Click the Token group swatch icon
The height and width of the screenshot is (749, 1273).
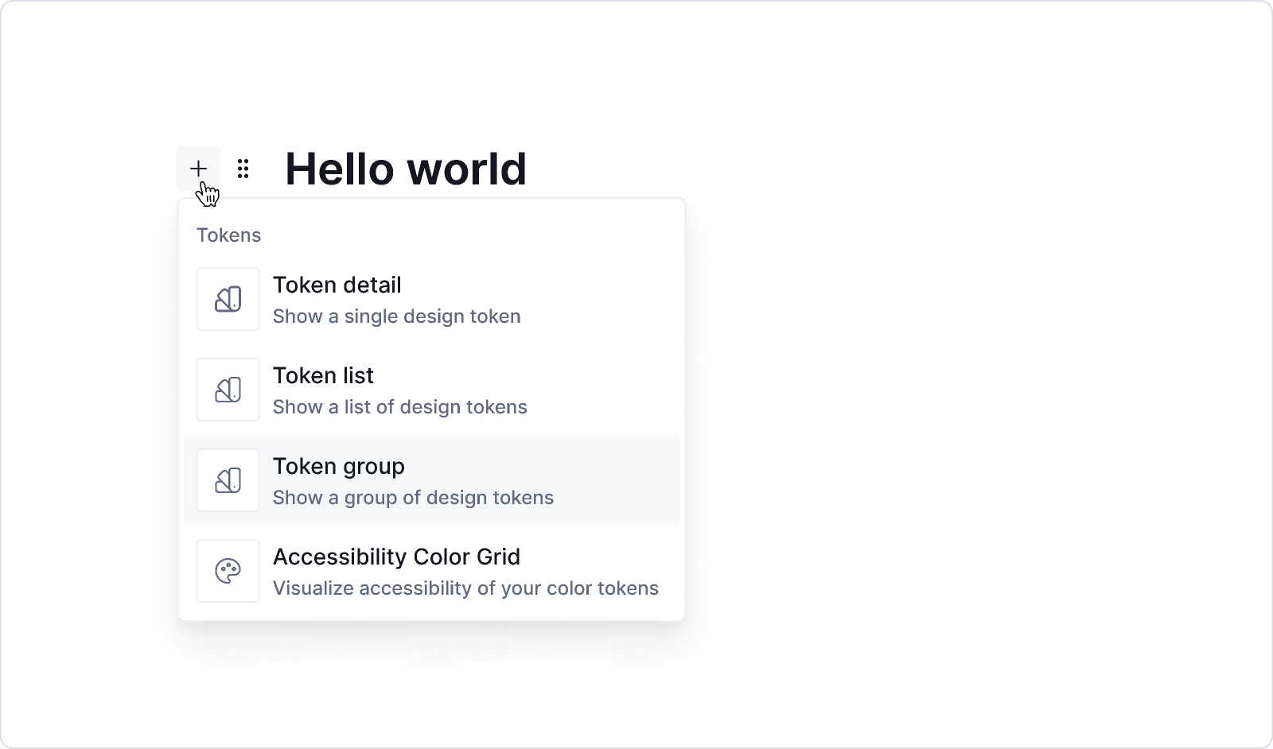[x=228, y=479]
